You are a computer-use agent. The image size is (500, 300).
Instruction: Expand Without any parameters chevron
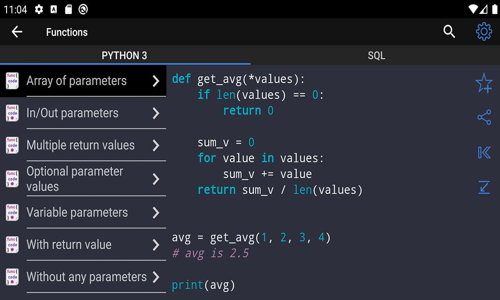pyautogui.click(x=156, y=277)
